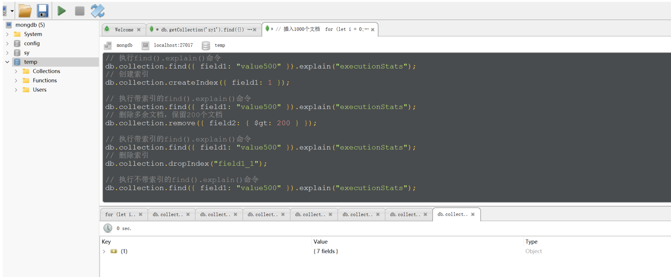This screenshot has width=671, height=277.
Task: Close the Welcome tab
Action: pyautogui.click(x=139, y=30)
